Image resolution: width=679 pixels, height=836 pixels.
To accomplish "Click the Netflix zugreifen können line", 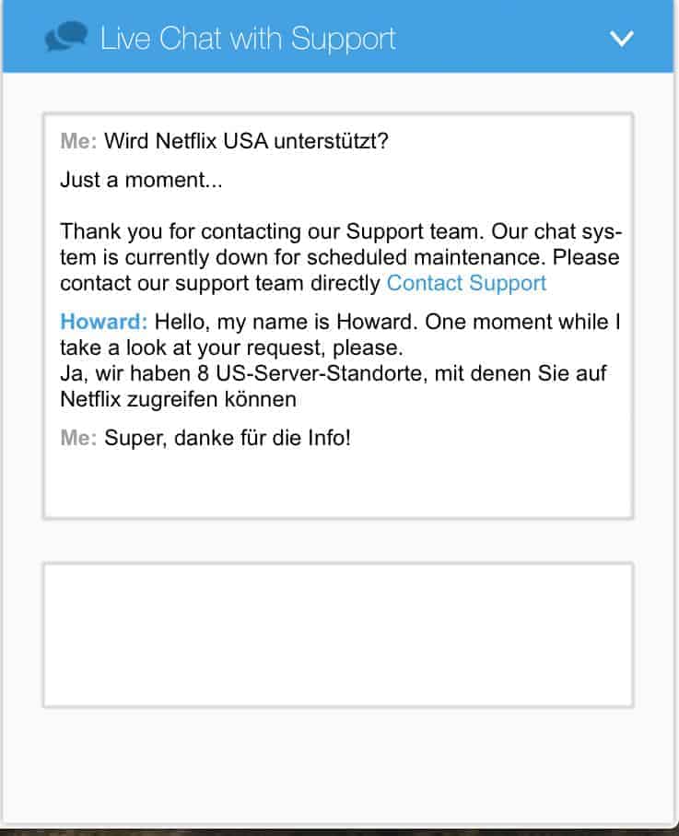I will click(x=178, y=399).
